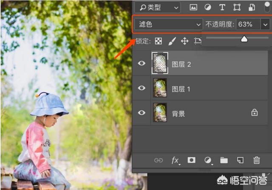Select the 图层 2 layer thumbnail
This screenshot has height=190, width=272.
point(160,63)
